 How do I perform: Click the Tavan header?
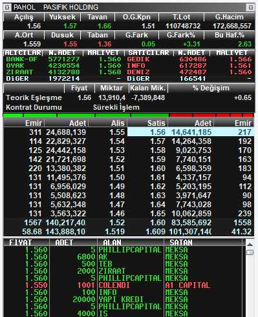(97, 17)
